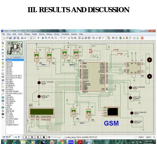Open Windows Start button
157x144 pixels.
(x=5, y=142)
